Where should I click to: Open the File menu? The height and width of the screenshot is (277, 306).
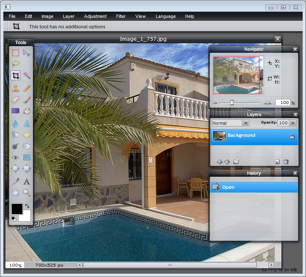(12, 16)
